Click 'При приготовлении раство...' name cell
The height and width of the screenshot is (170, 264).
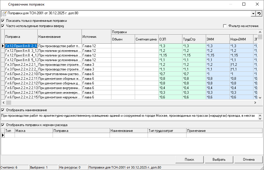pos(60,74)
